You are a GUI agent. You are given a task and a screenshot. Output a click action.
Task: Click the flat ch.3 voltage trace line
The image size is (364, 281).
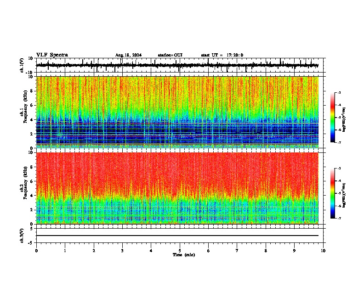(x=177, y=236)
